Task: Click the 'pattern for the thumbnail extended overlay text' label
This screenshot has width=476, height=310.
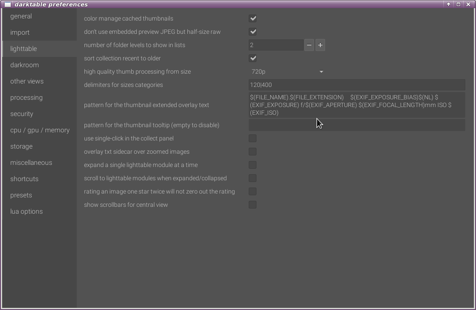Action: point(146,105)
